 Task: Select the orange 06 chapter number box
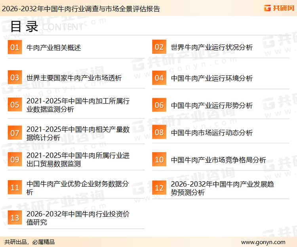159,105
